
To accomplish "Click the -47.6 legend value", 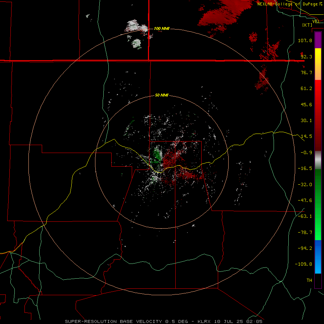I will 305,200.
